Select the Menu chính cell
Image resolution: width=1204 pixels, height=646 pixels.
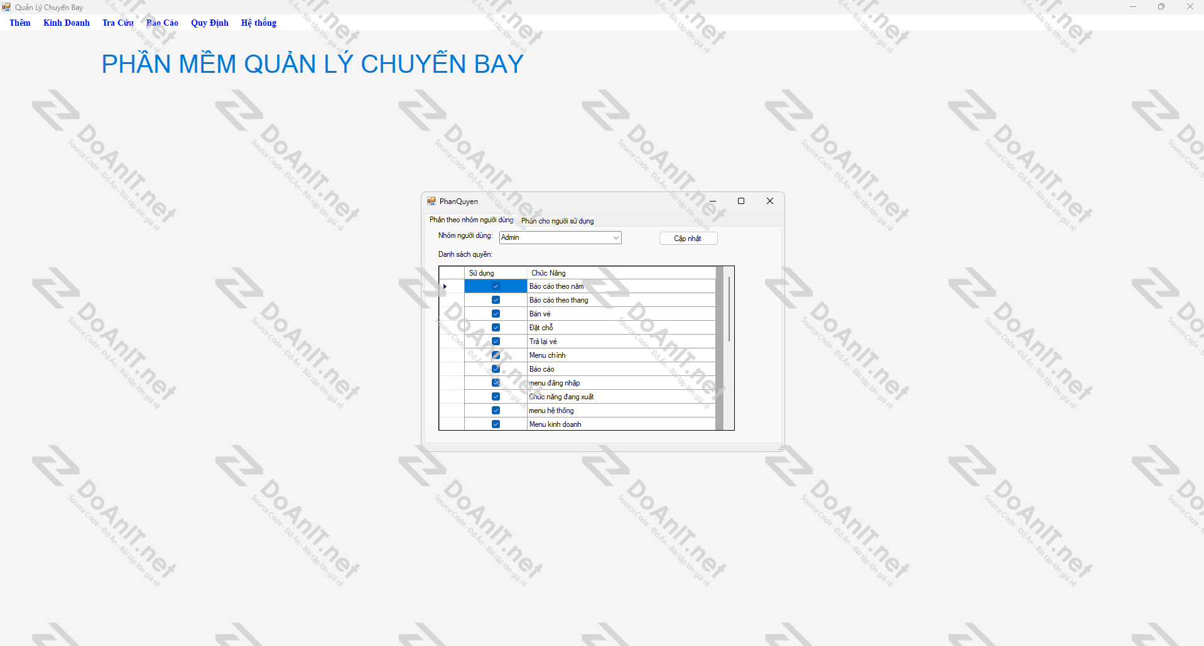621,355
